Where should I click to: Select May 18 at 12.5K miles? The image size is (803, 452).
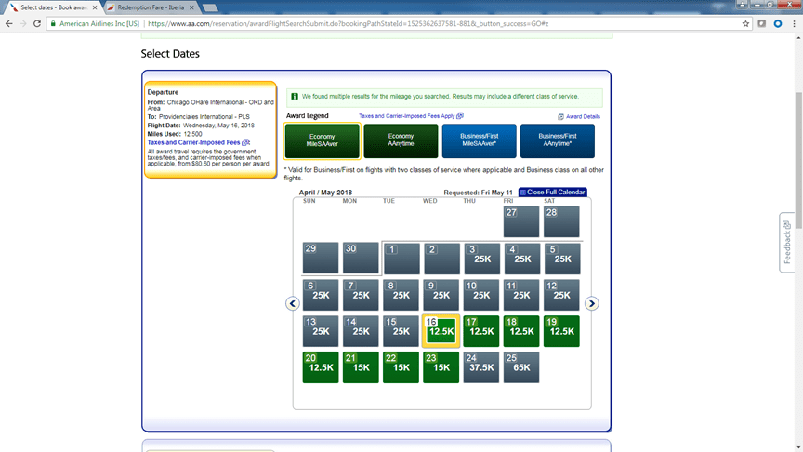pos(521,331)
